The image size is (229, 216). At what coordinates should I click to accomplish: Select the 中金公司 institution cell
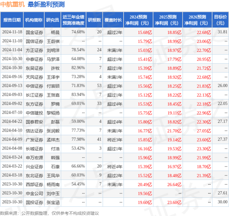tap(34, 193)
